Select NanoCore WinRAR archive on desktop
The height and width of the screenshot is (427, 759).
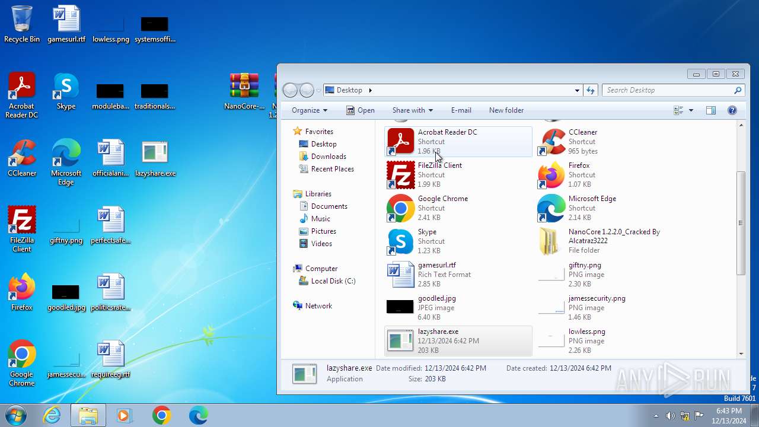pos(244,91)
